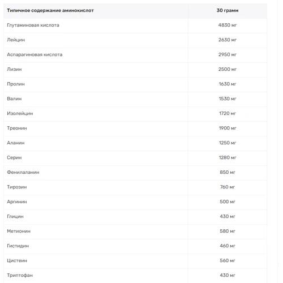This screenshot has width=283, height=283.
Task: Select the 'Лизин' row label
Action: click(x=14, y=69)
